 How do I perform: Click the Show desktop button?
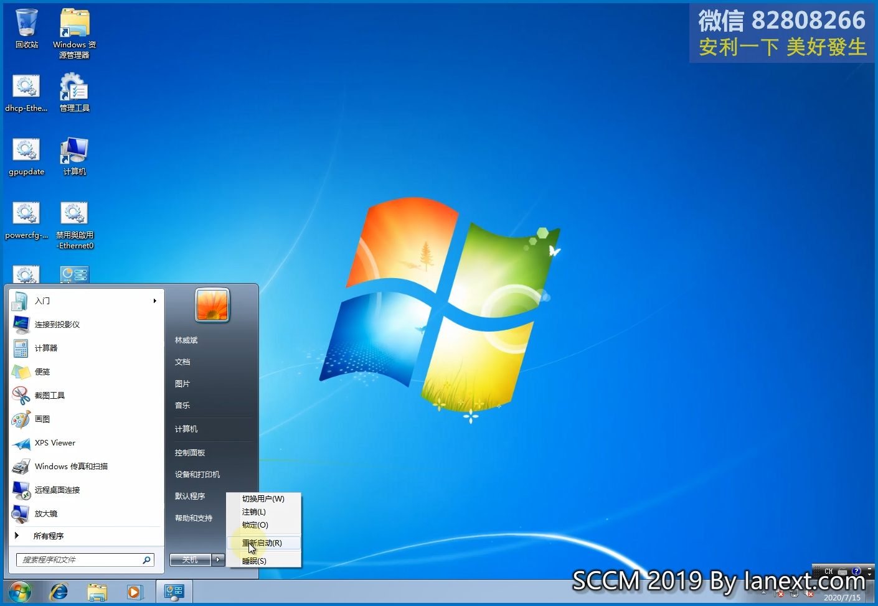[x=871, y=592]
